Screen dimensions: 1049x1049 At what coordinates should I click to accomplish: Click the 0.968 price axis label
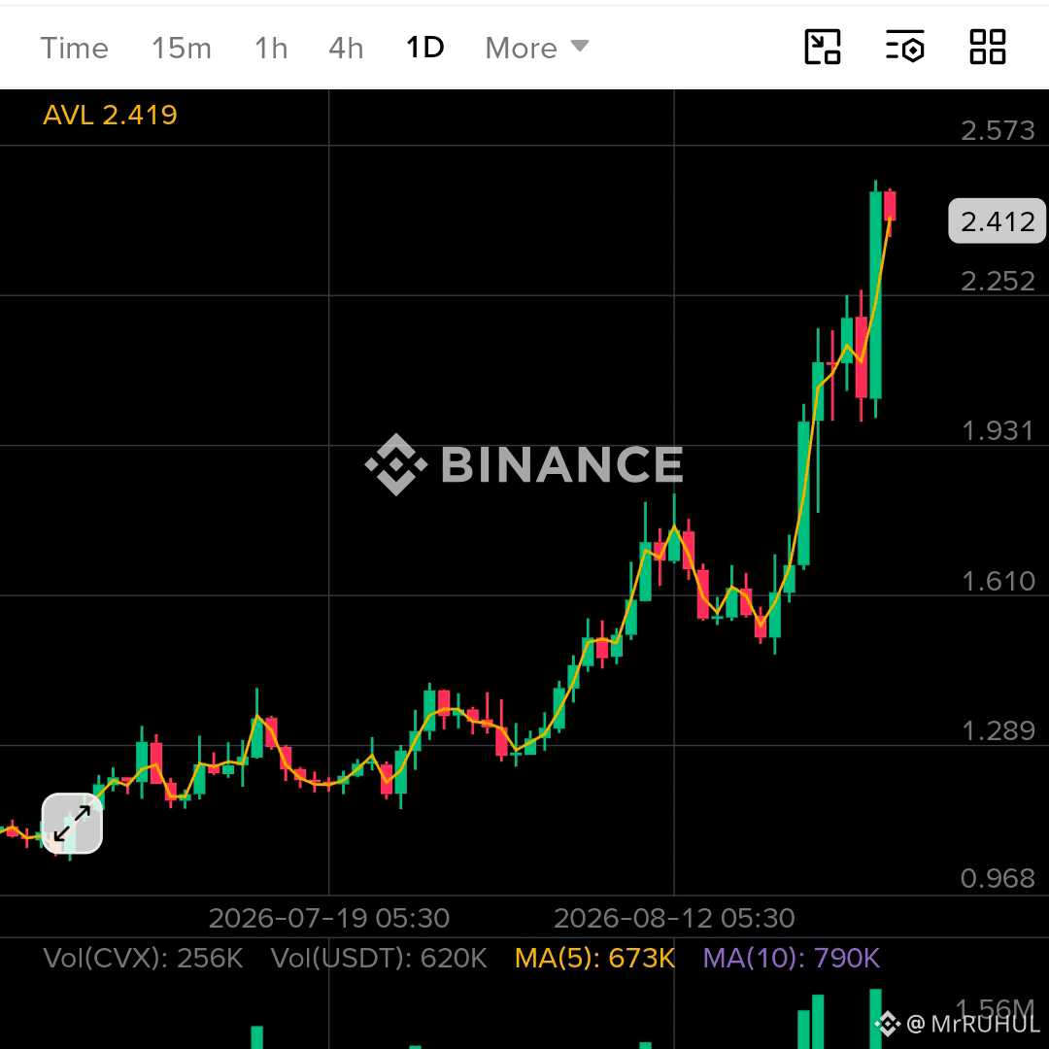(998, 878)
